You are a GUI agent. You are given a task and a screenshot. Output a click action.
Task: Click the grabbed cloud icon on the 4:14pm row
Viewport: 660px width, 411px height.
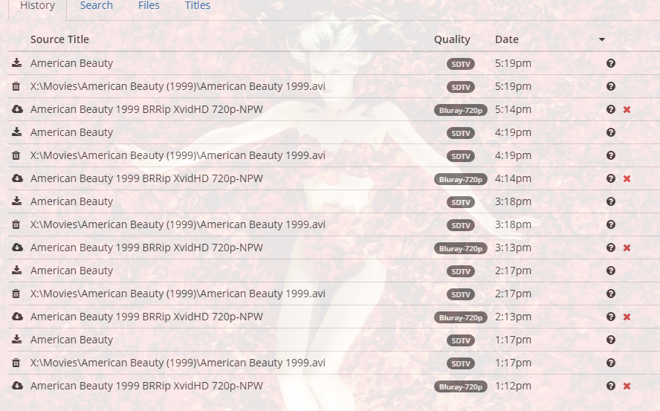tap(17, 178)
